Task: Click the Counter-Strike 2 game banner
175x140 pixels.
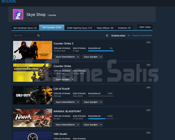Action: click(32, 50)
